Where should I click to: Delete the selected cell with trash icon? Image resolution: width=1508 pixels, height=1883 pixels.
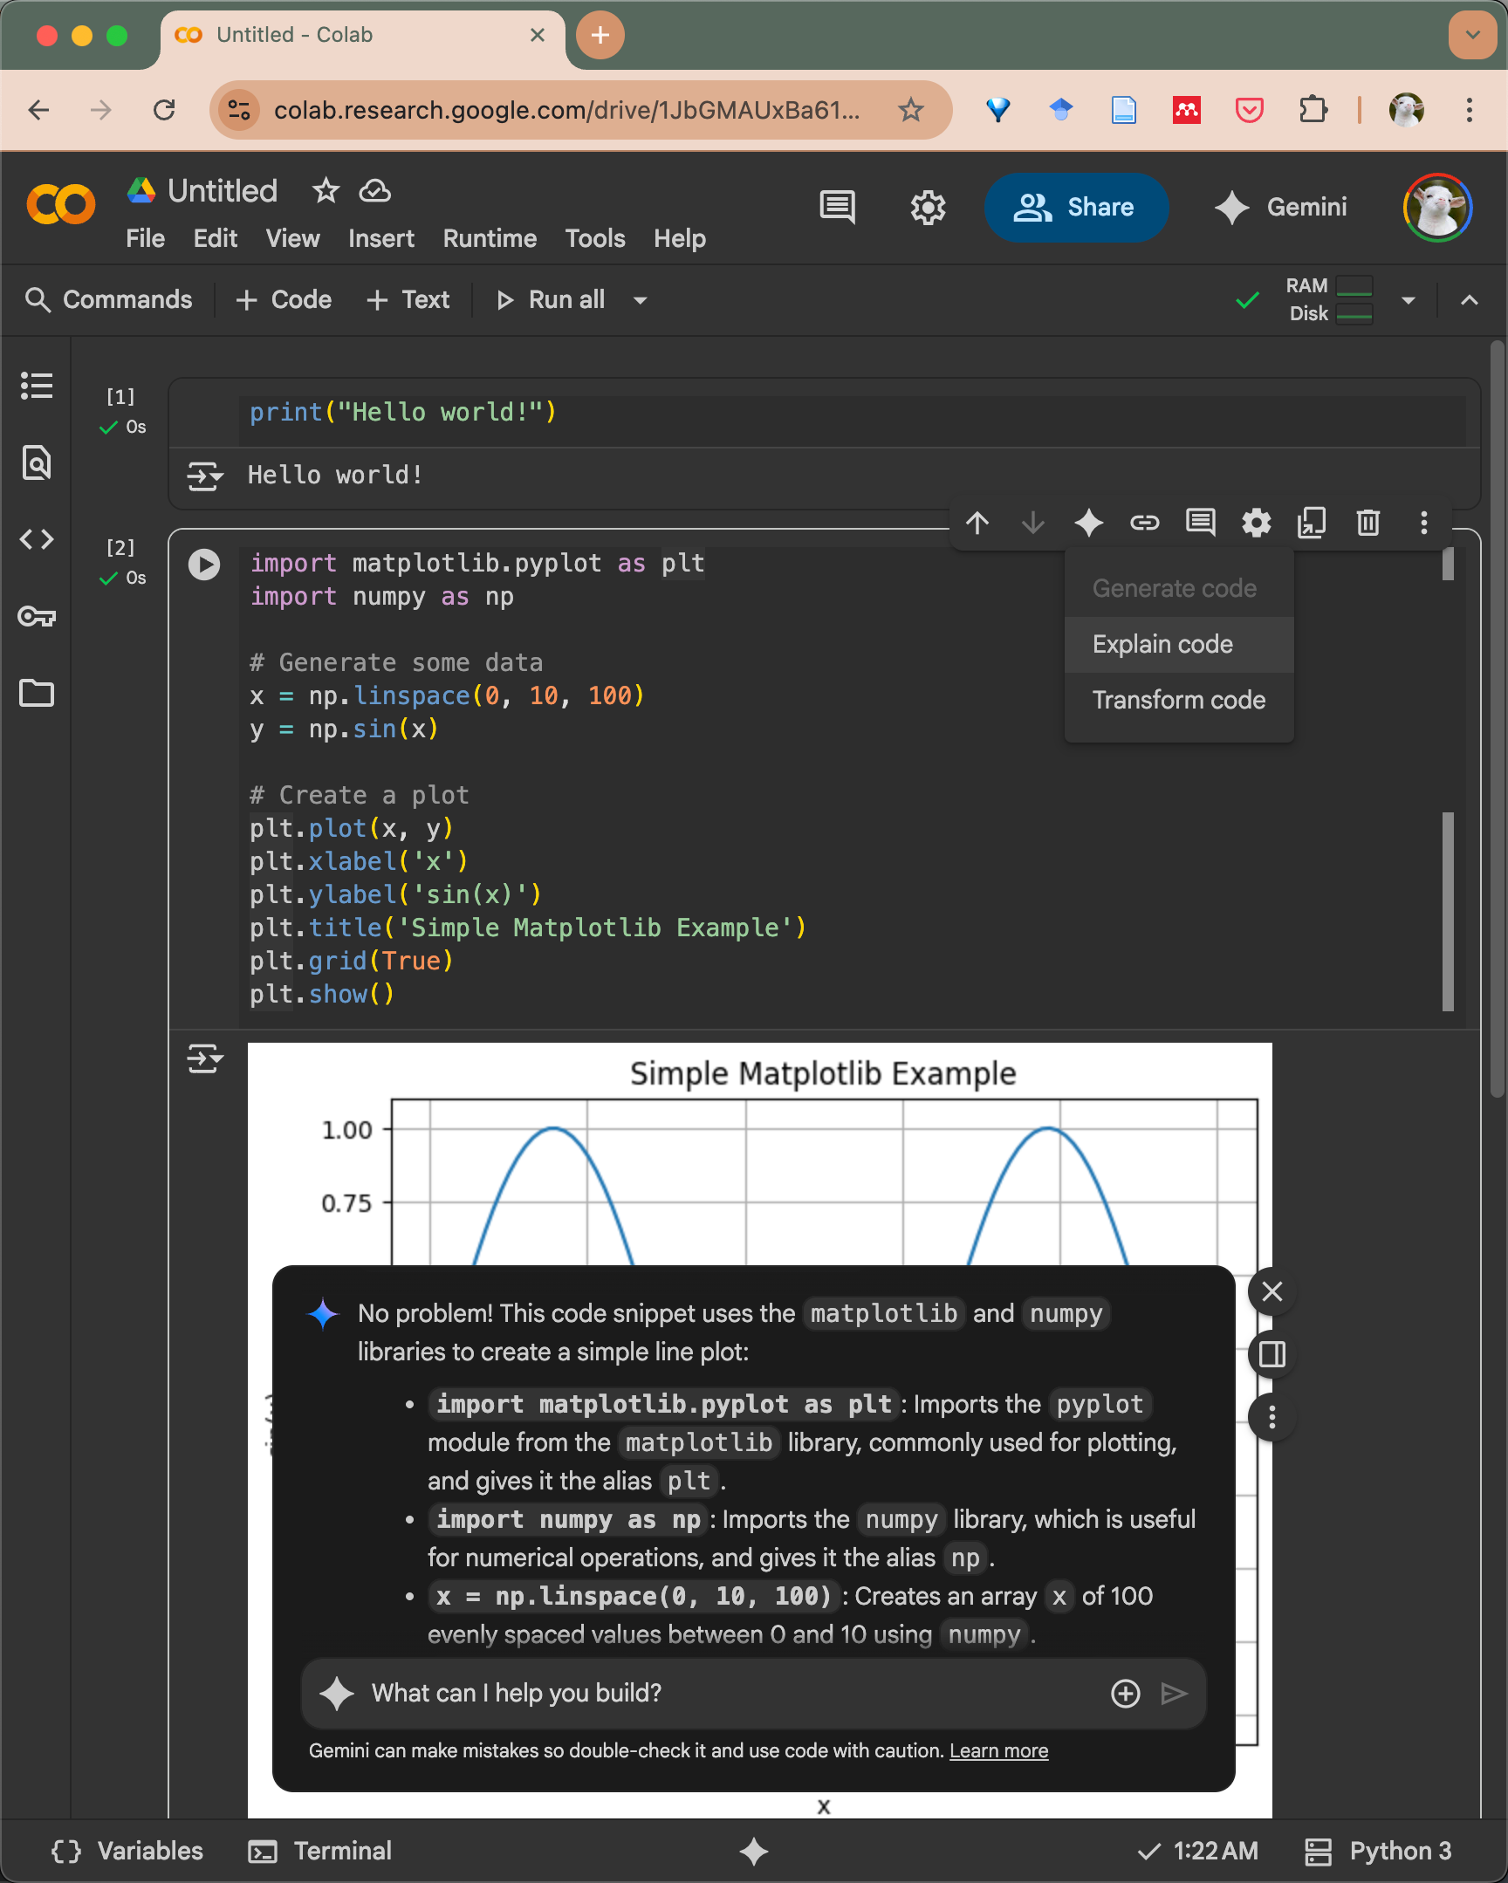1367,524
